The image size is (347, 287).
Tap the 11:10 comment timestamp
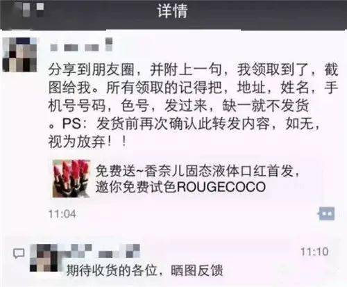[x=314, y=252]
